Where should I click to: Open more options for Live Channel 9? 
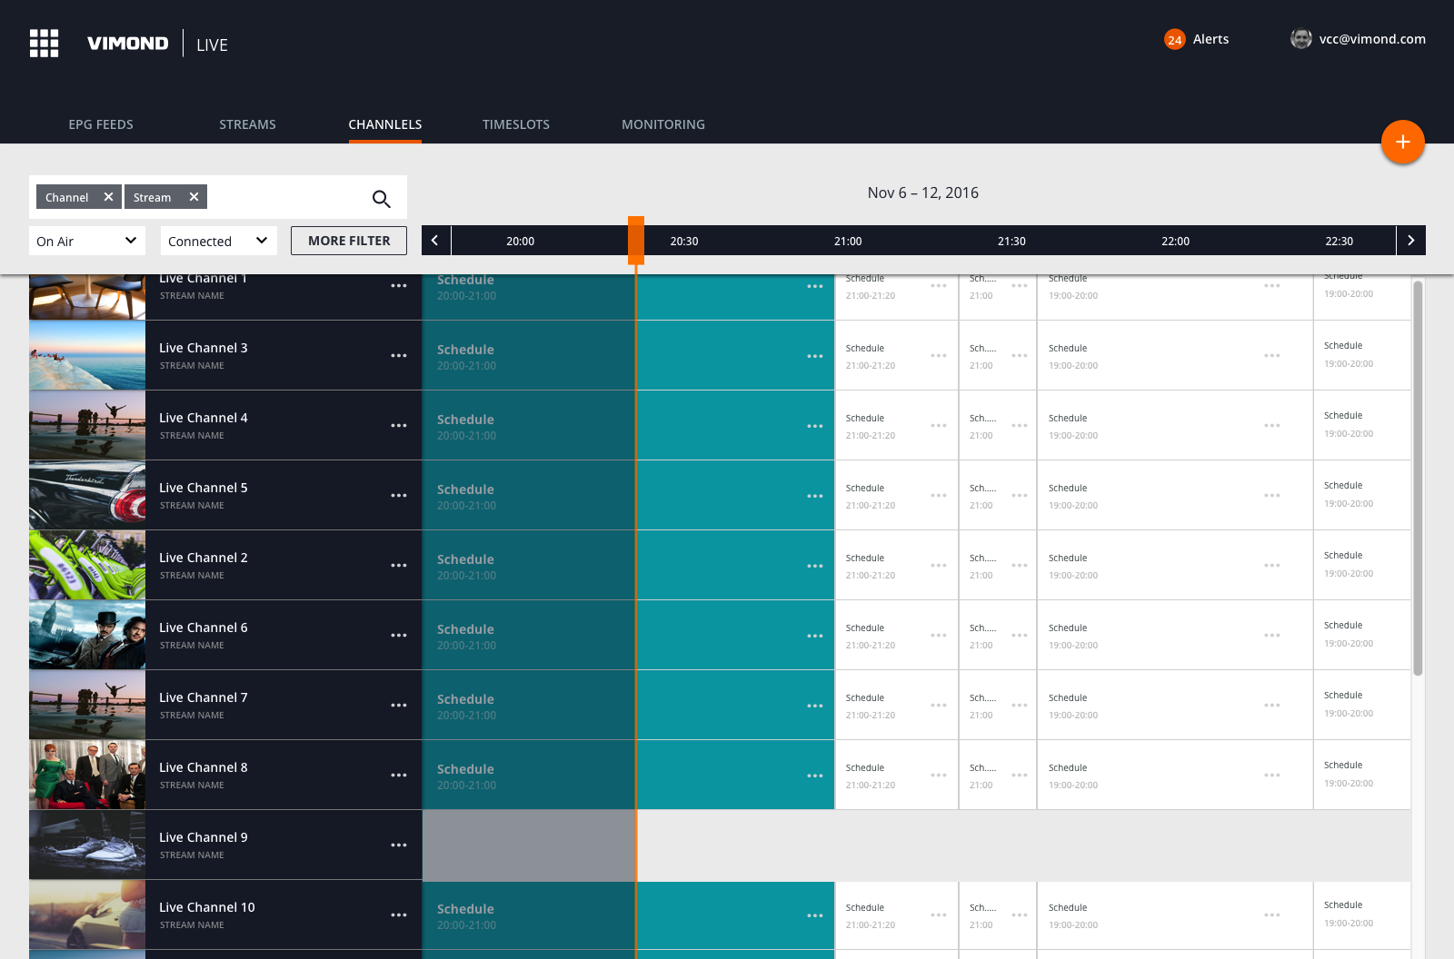click(399, 845)
